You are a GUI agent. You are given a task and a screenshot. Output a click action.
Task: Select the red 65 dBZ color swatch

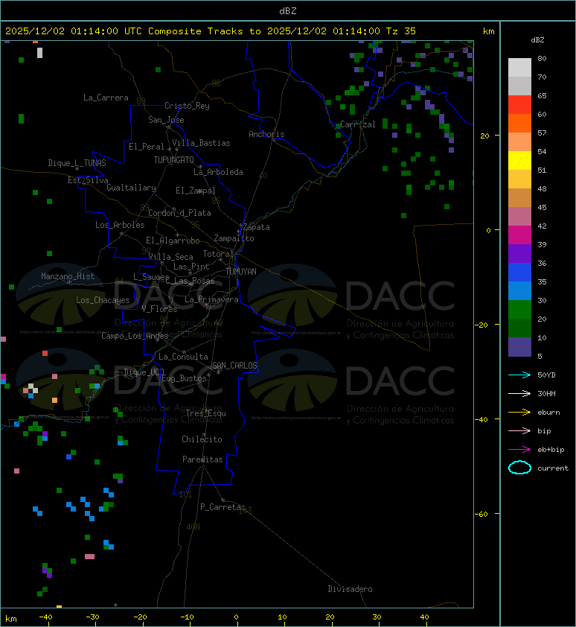519,105
